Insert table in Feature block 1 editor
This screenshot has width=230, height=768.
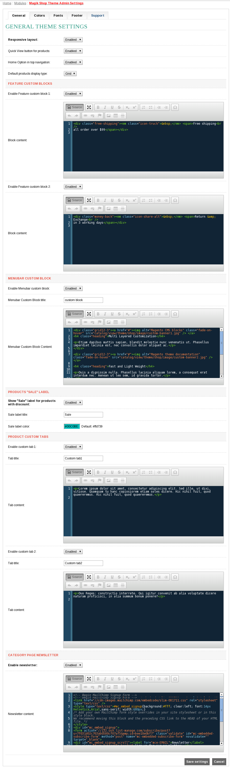(x=115, y=116)
